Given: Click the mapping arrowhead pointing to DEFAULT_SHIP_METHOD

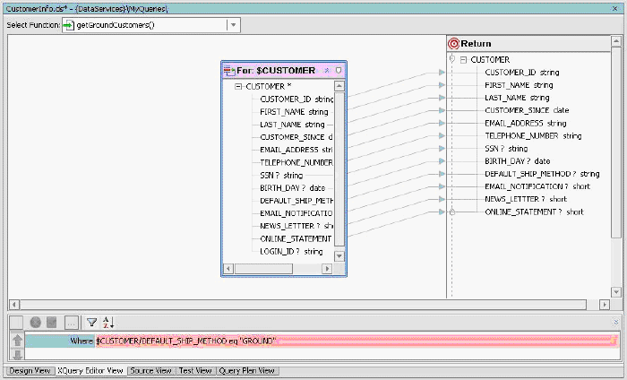Looking at the screenshot, I should pyautogui.click(x=442, y=174).
